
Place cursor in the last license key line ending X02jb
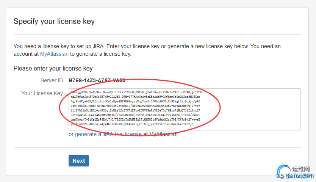pos(132,124)
